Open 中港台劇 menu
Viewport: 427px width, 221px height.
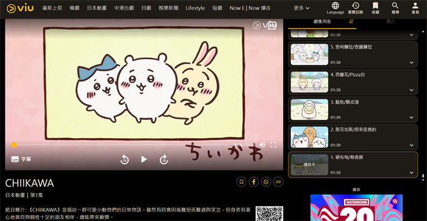pyautogui.click(x=124, y=8)
